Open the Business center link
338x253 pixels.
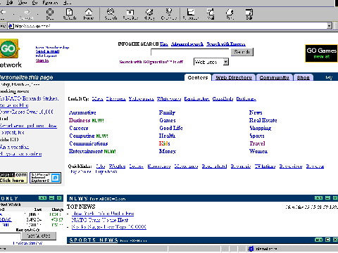click(x=80, y=120)
